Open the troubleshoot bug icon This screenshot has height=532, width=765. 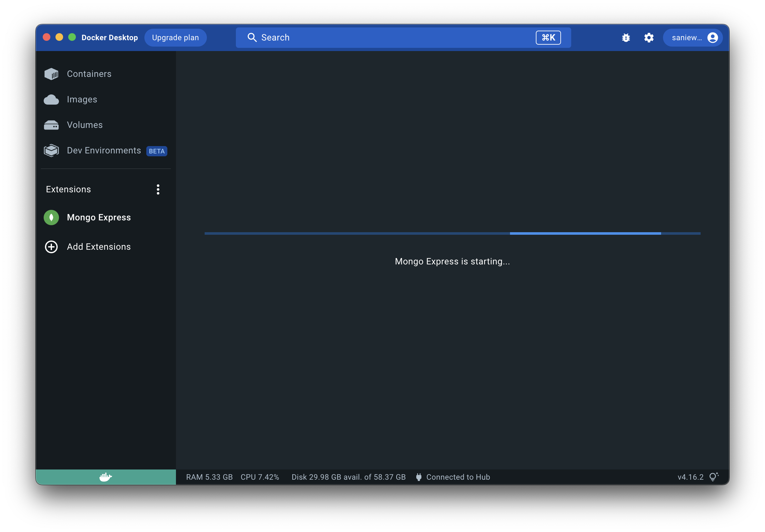(626, 38)
